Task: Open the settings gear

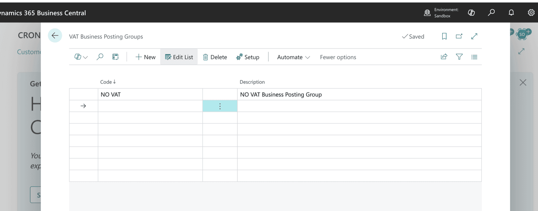Action: click(x=531, y=13)
